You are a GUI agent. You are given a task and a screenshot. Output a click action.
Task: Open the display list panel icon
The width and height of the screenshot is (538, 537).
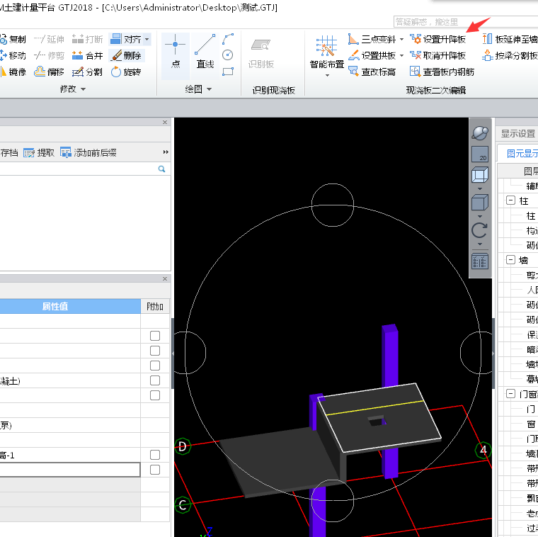point(480,262)
